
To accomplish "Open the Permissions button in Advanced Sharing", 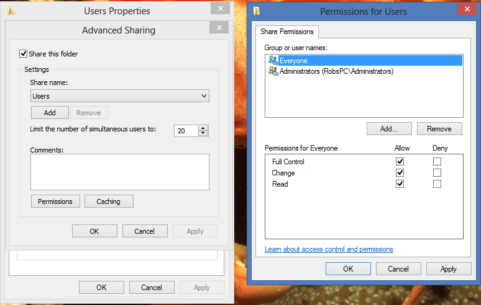I will click(x=55, y=201).
